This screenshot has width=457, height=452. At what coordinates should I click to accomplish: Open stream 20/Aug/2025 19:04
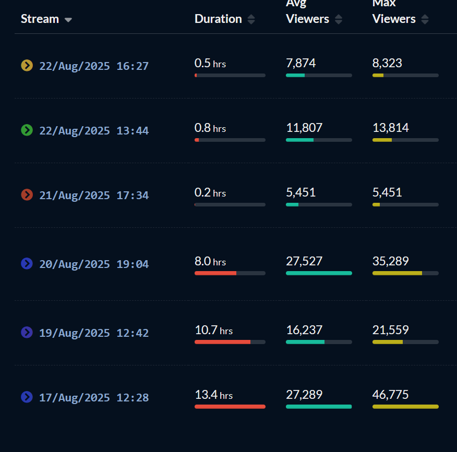[x=94, y=264]
